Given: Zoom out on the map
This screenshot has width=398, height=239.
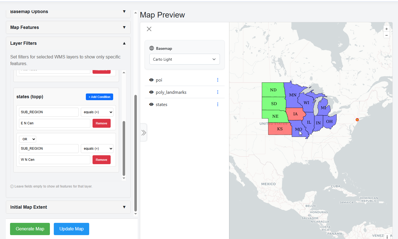Looking at the screenshot, I should tap(386, 35).
